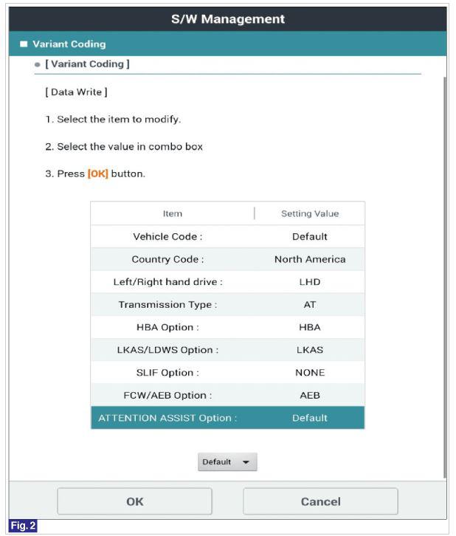This screenshot has width=456, height=536.
Task: Click the bullet before [Variant Coding]
Action: point(37,64)
